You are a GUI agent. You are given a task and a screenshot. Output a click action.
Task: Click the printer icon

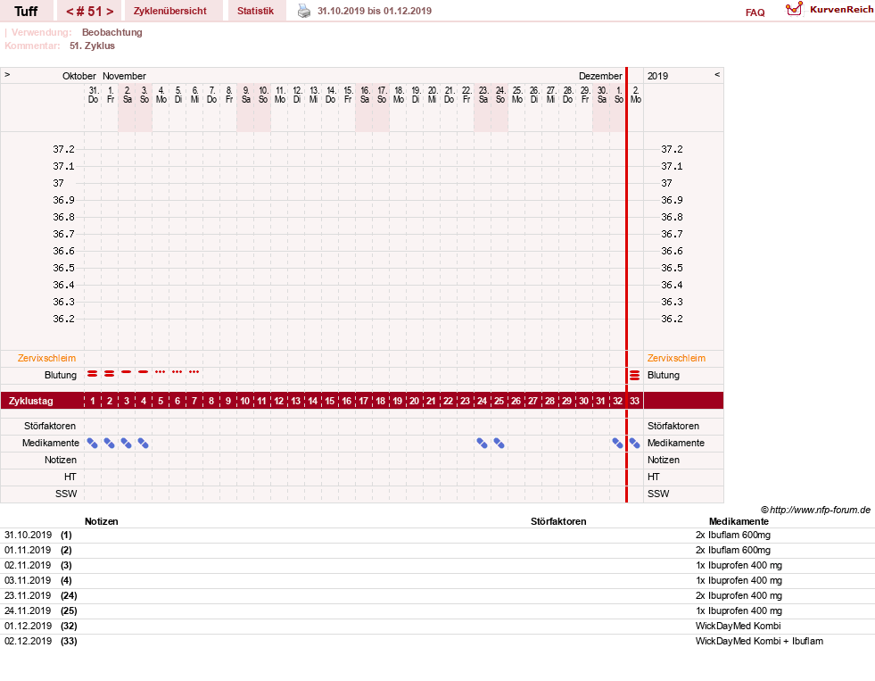pos(303,11)
